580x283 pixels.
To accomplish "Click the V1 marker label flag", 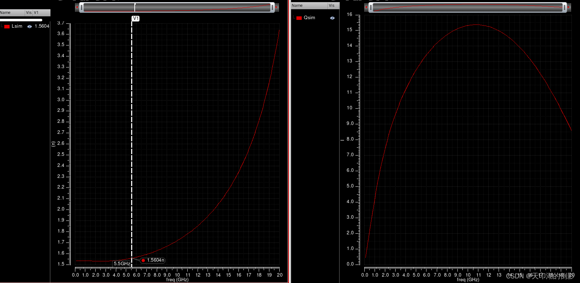I will [x=135, y=18].
